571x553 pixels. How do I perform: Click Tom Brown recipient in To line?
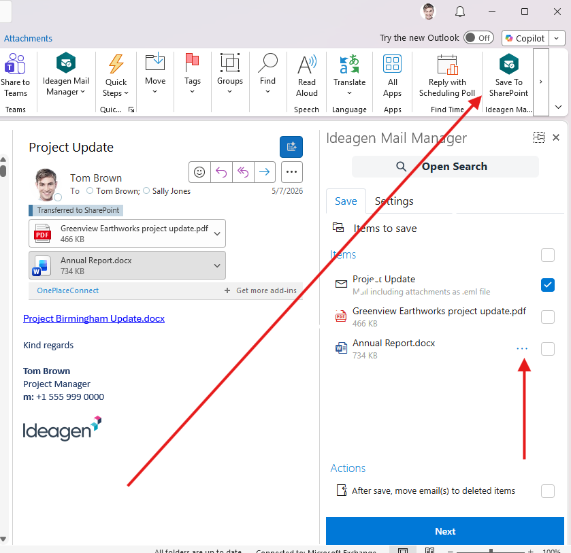pyautogui.click(x=118, y=191)
